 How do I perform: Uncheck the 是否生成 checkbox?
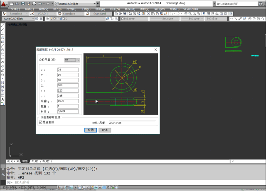40,122
